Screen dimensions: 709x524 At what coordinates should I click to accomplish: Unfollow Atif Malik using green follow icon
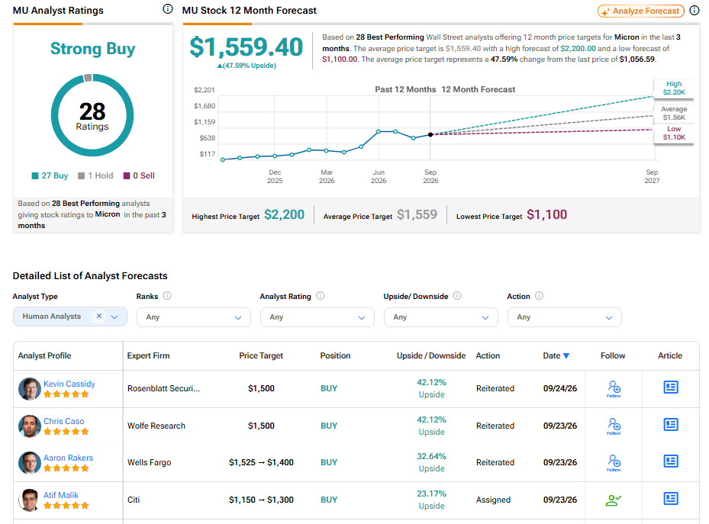click(x=613, y=500)
